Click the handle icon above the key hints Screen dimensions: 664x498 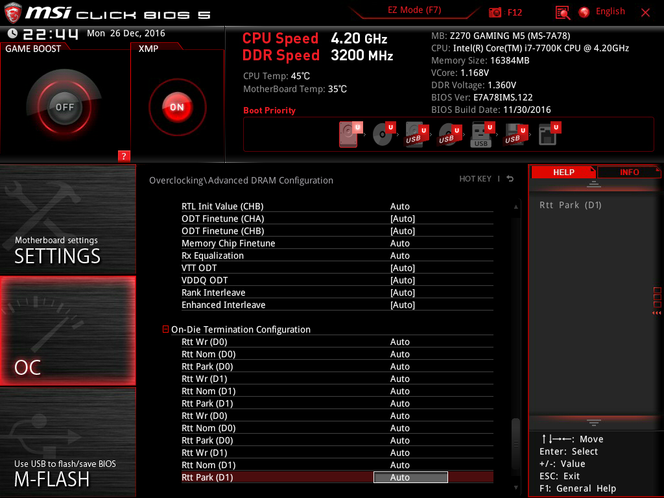(594, 422)
